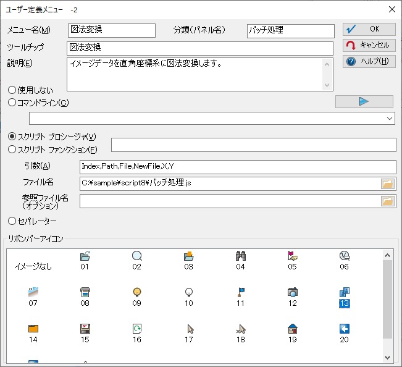Screen dimensions: 402x367
Task: Click the ツールチップ input field
Action: tap(200, 48)
